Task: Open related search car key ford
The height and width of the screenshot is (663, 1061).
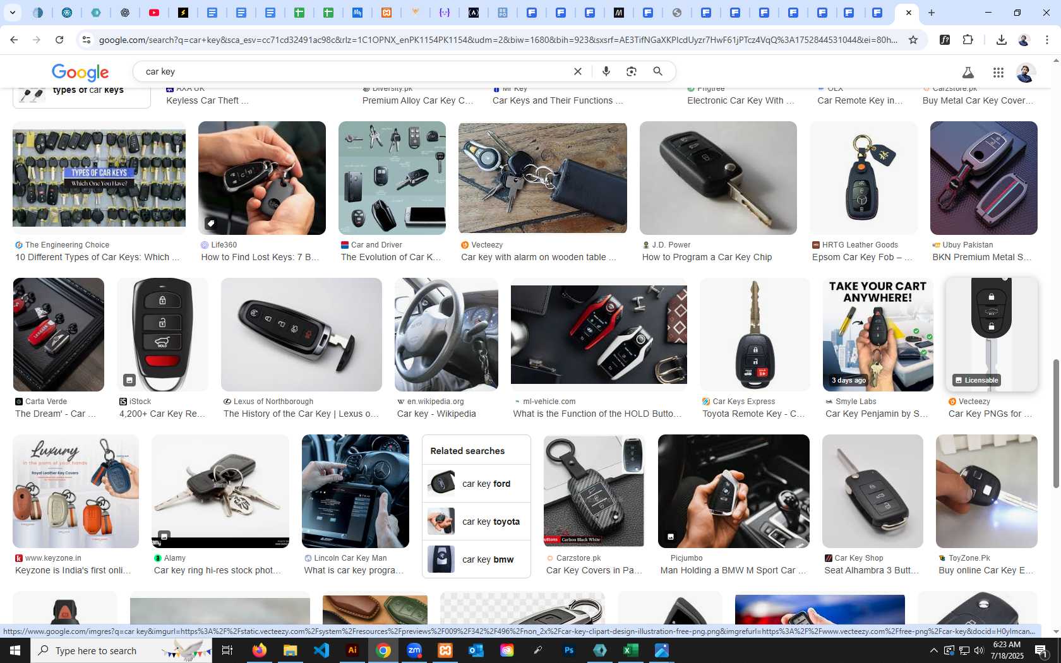Action: [476, 484]
